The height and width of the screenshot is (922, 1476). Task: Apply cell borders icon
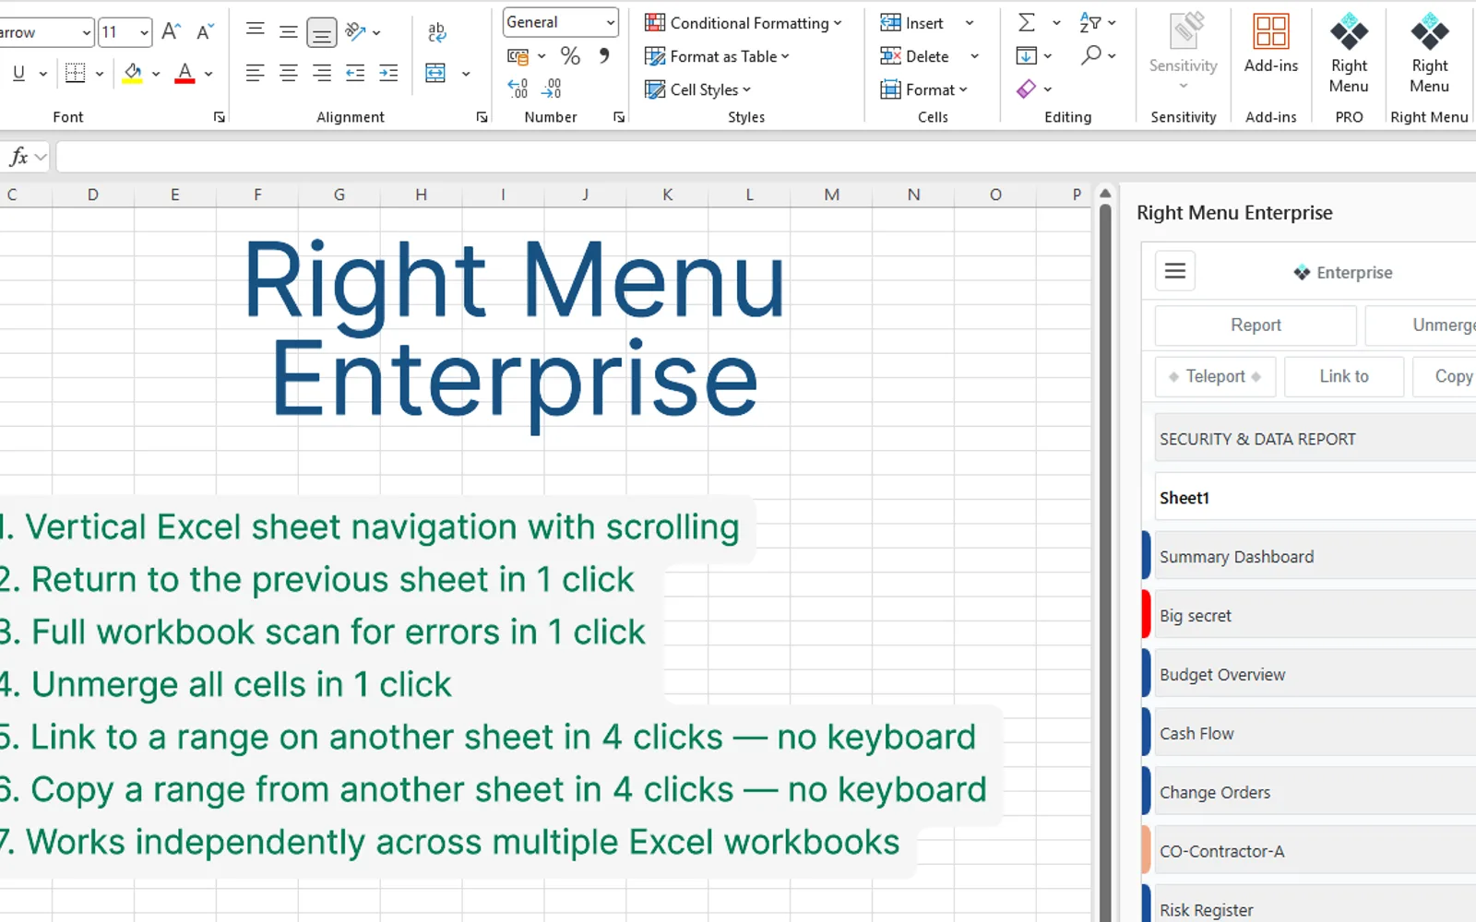[76, 73]
